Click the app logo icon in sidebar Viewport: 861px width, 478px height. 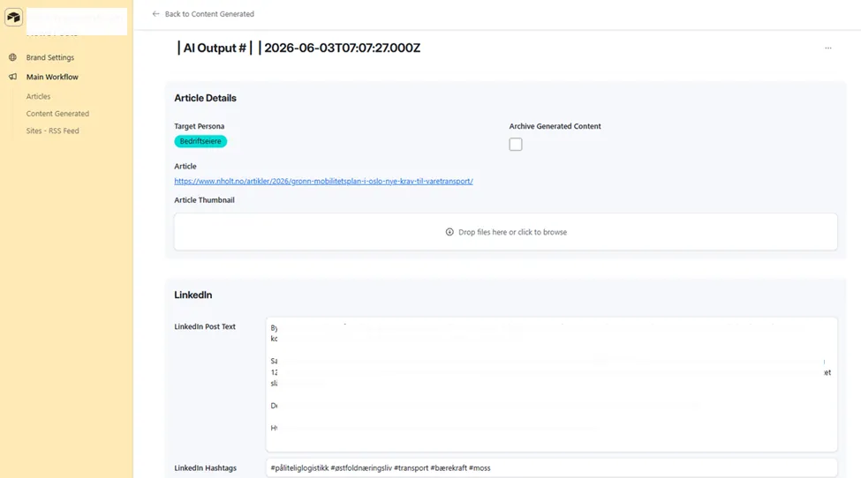pyautogui.click(x=13, y=17)
